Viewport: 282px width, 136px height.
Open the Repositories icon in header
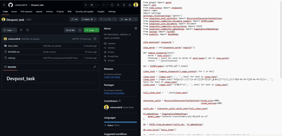click(x=124, y=5)
